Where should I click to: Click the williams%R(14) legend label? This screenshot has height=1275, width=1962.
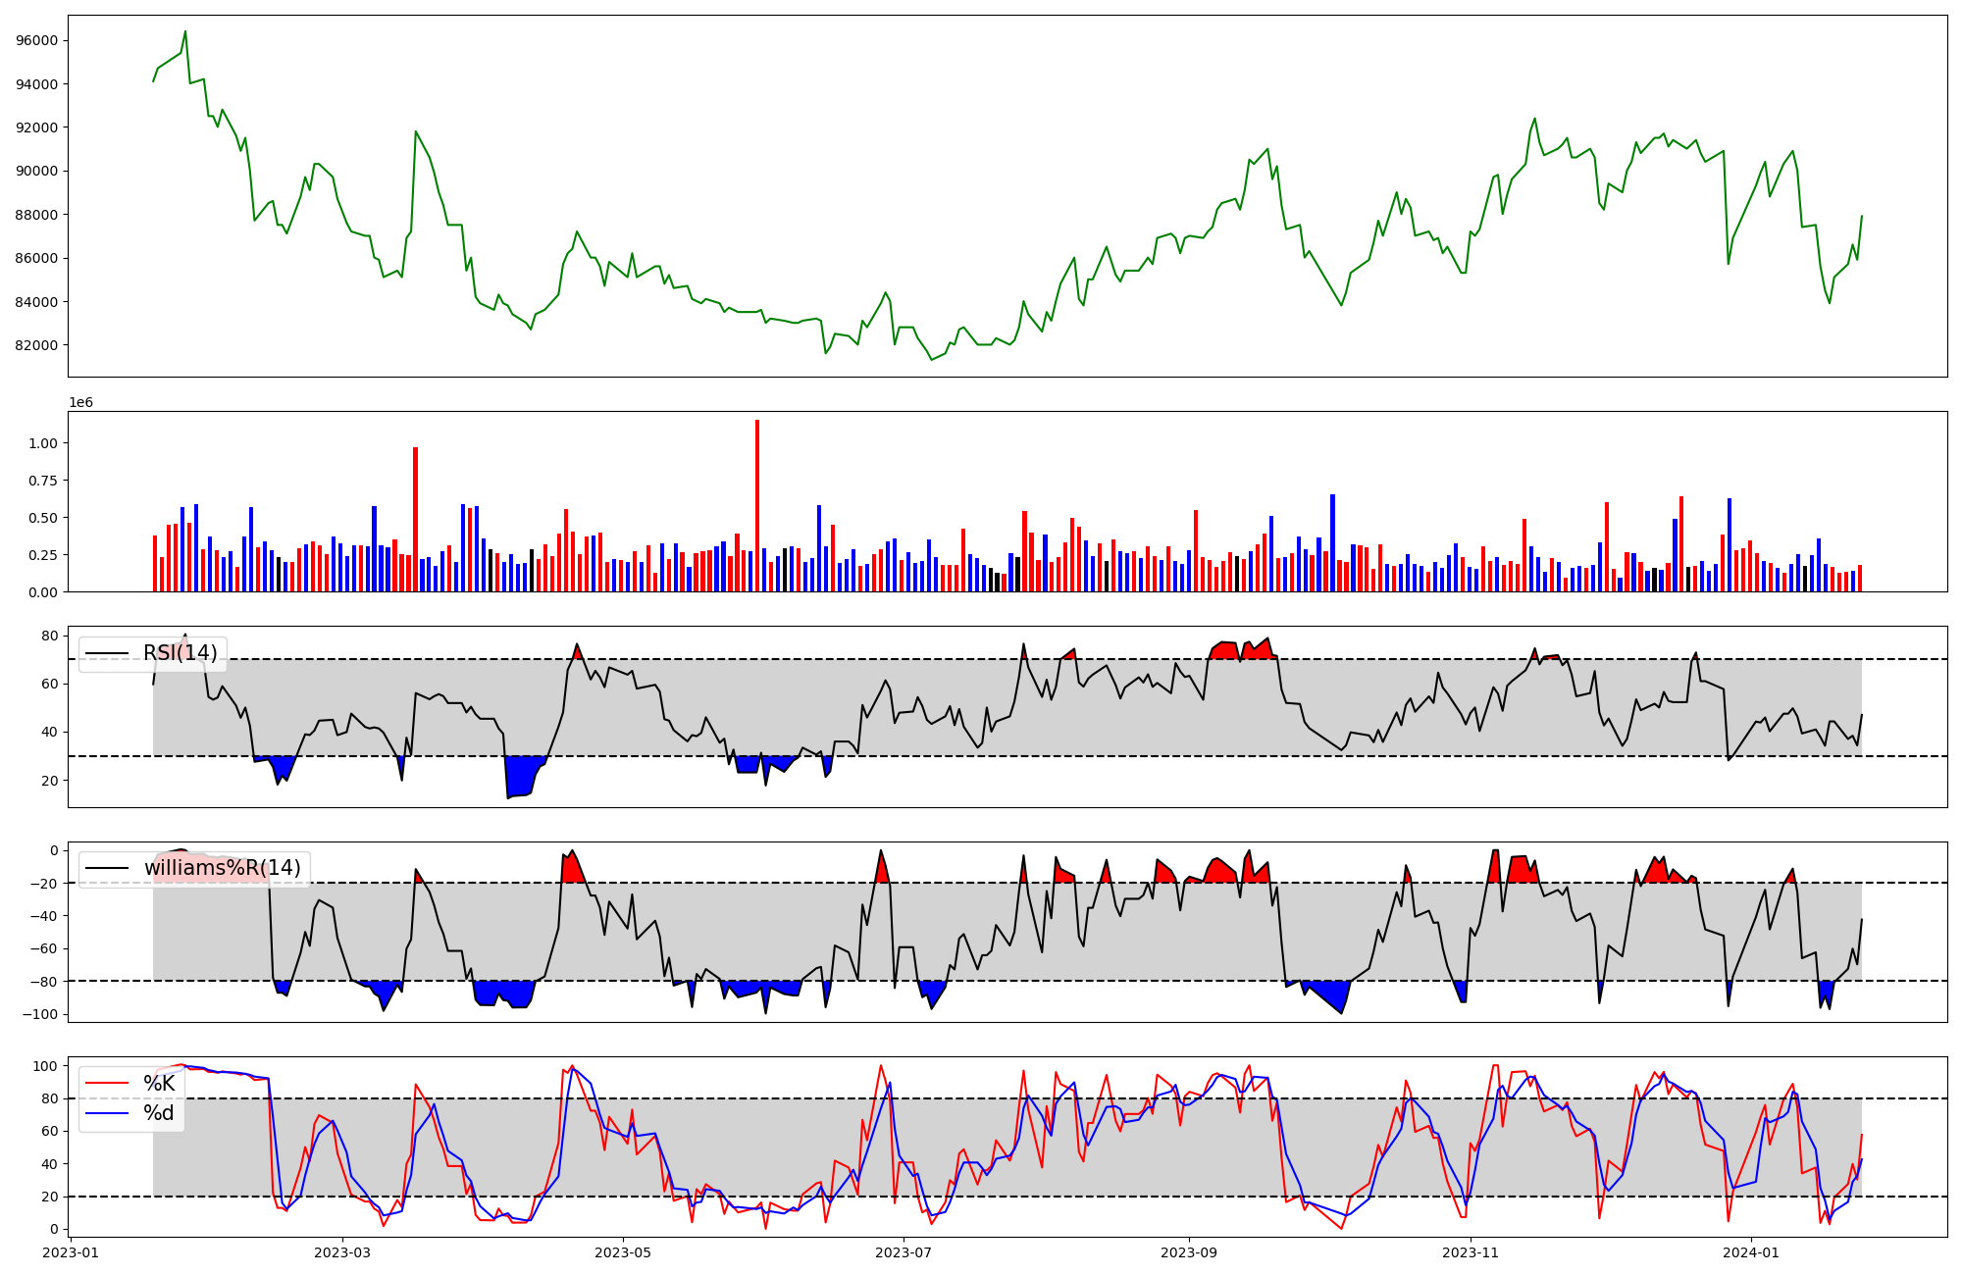pos(223,868)
